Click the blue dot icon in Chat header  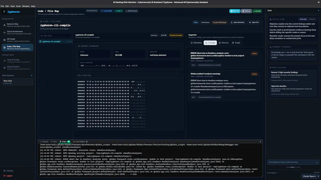click(x=318, y=10)
